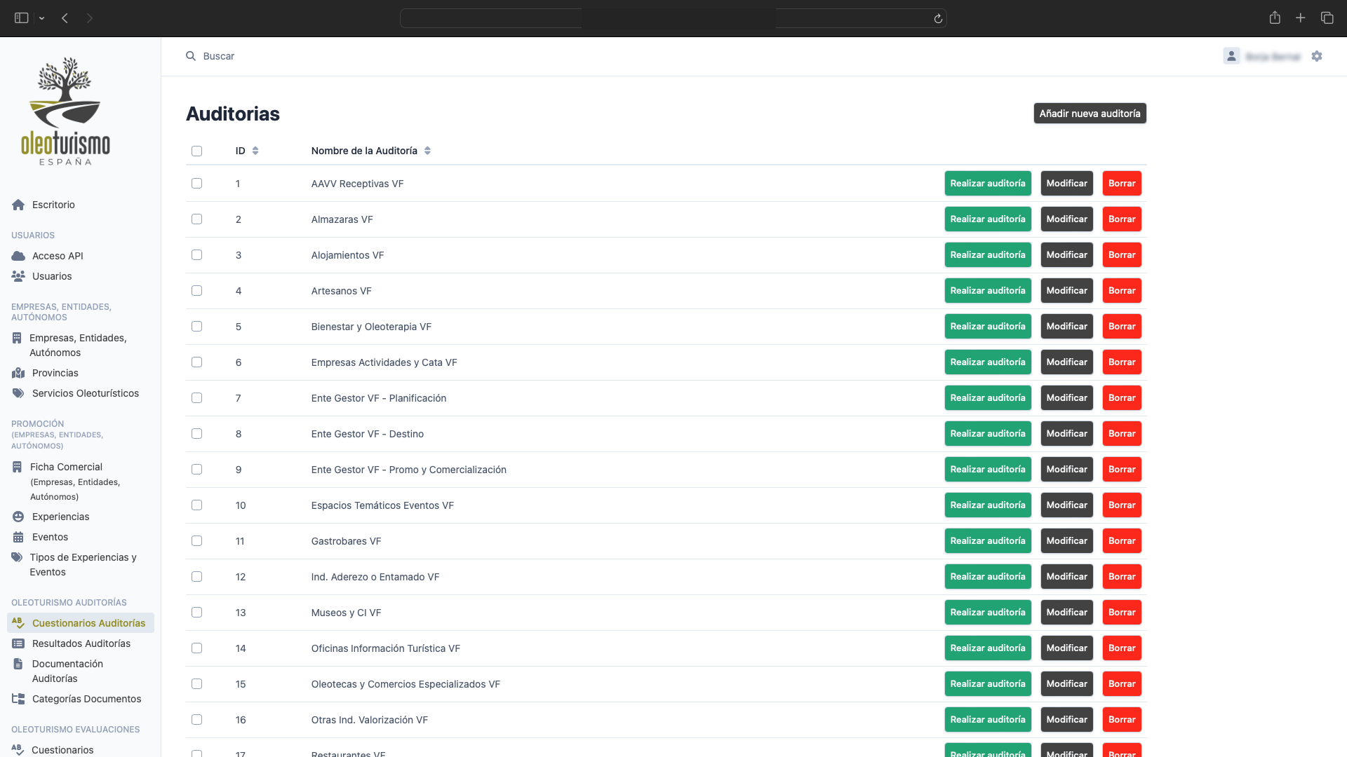Click Añadir nueva auditoría button
1347x757 pixels.
(1090, 114)
